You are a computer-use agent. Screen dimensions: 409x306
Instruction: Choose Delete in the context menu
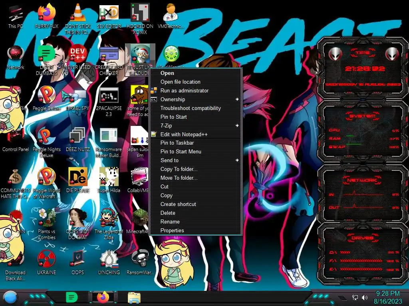click(195, 213)
